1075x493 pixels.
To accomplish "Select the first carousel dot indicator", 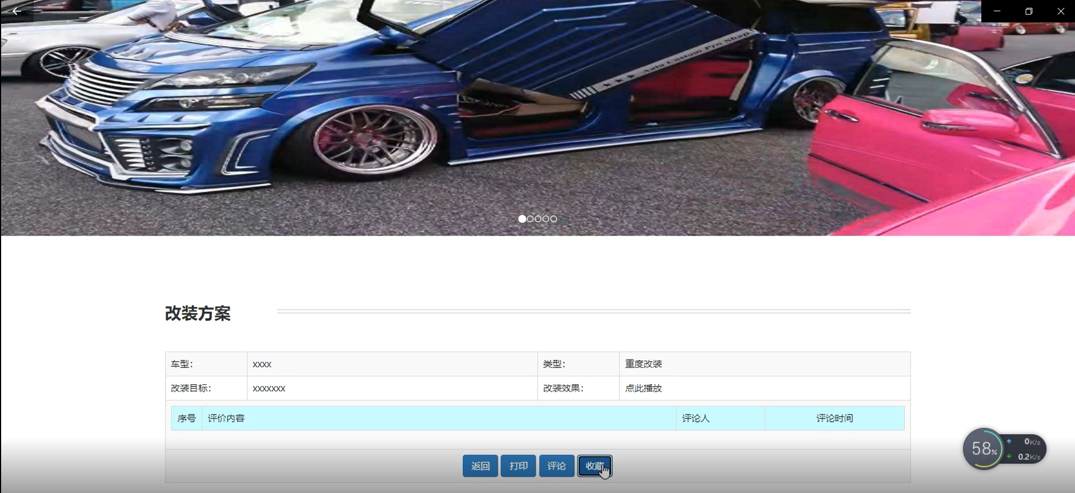I will coord(522,219).
